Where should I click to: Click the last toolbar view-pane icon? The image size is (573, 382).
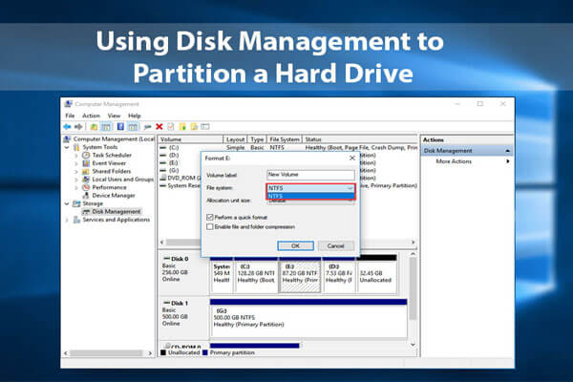[205, 127]
